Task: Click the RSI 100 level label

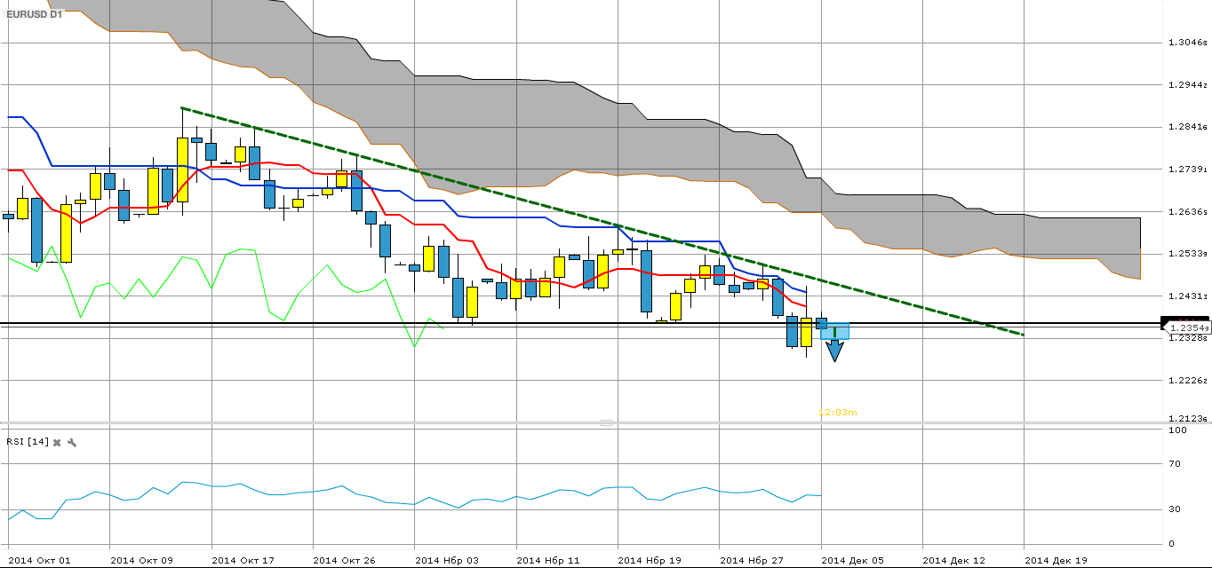Action: point(1176,430)
